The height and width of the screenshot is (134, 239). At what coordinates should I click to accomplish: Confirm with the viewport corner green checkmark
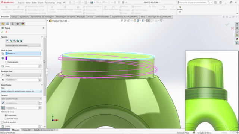(227, 25)
